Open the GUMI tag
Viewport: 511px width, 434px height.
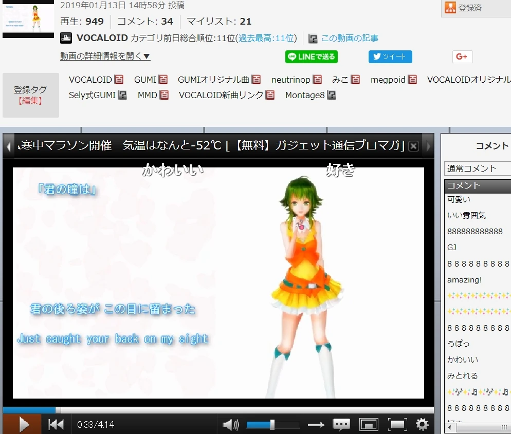tap(145, 80)
